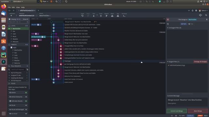Collapse the Unstaged Files section
209x117 pixels.
point(168,28)
